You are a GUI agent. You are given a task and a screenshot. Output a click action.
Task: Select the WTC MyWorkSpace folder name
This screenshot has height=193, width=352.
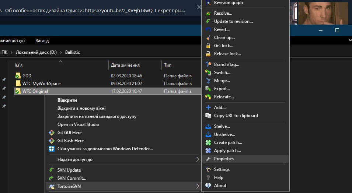[42, 84]
